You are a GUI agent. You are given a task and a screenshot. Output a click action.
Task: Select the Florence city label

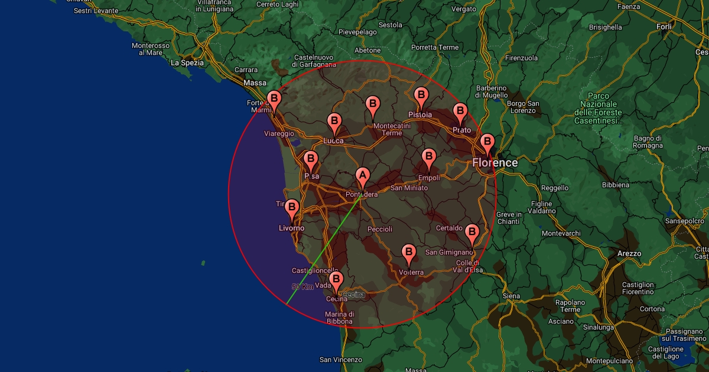tap(495, 163)
